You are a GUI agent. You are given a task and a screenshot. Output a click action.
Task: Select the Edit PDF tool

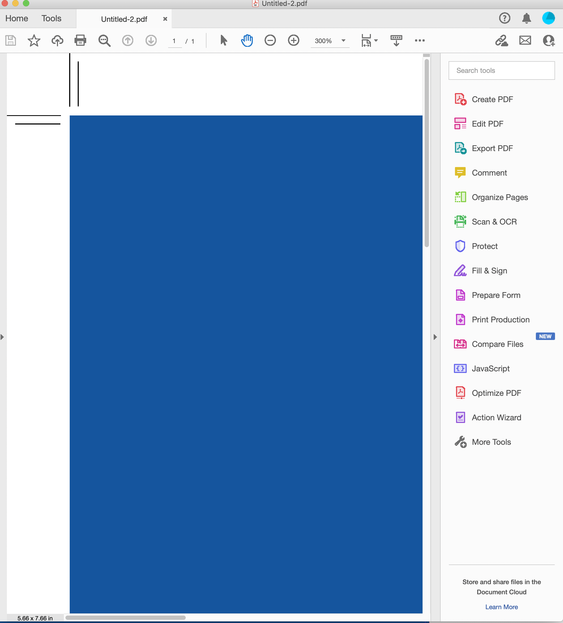pos(487,124)
